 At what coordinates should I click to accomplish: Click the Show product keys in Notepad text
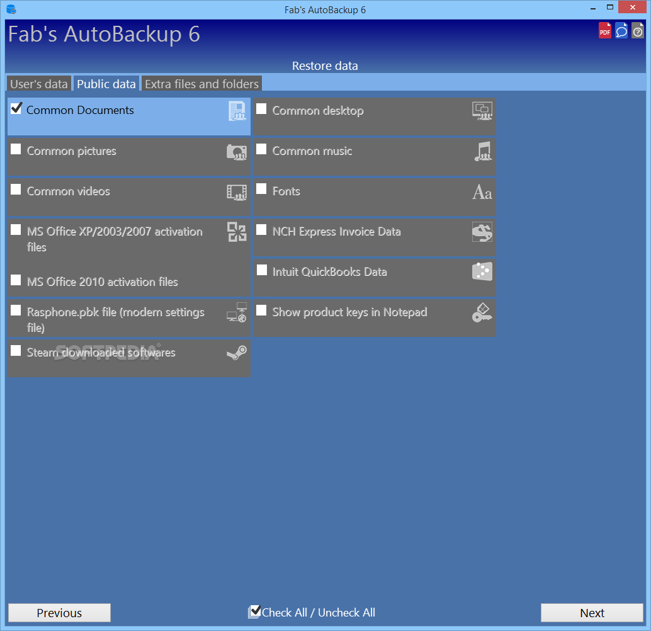(x=349, y=312)
